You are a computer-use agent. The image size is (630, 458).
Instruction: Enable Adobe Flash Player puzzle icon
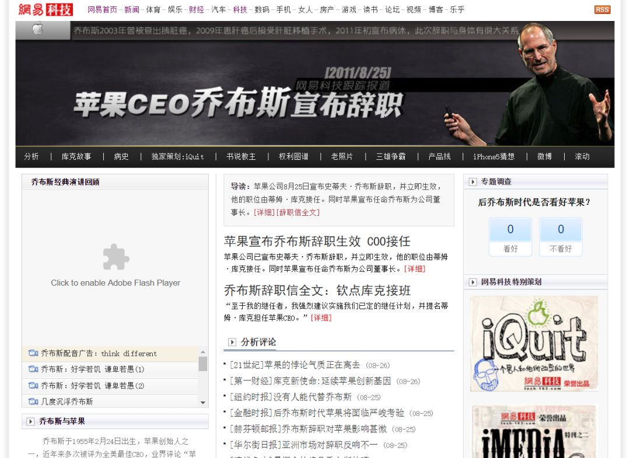click(x=116, y=257)
